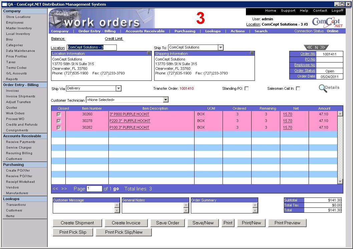The width and height of the screenshot is (353, 249).
Task: Click the ComCept.NET logo
Action: 327,23
